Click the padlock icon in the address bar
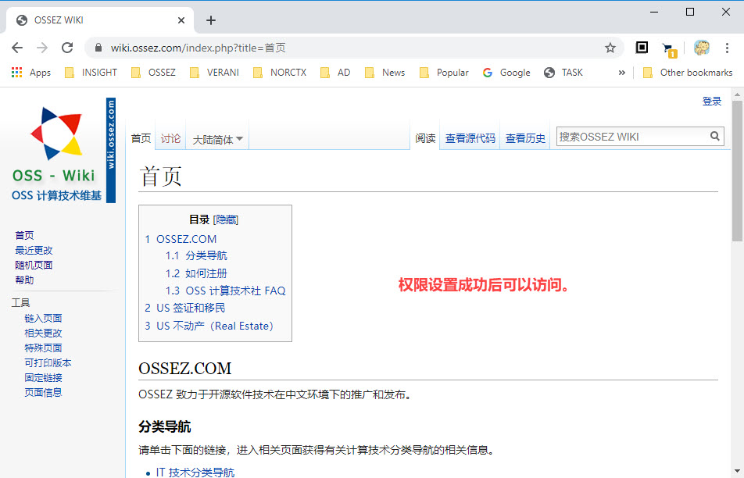This screenshot has height=478, width=744. (97, 47)
